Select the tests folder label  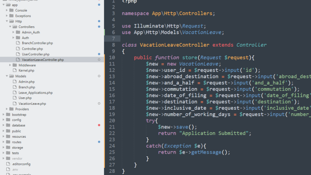point(15,153)
